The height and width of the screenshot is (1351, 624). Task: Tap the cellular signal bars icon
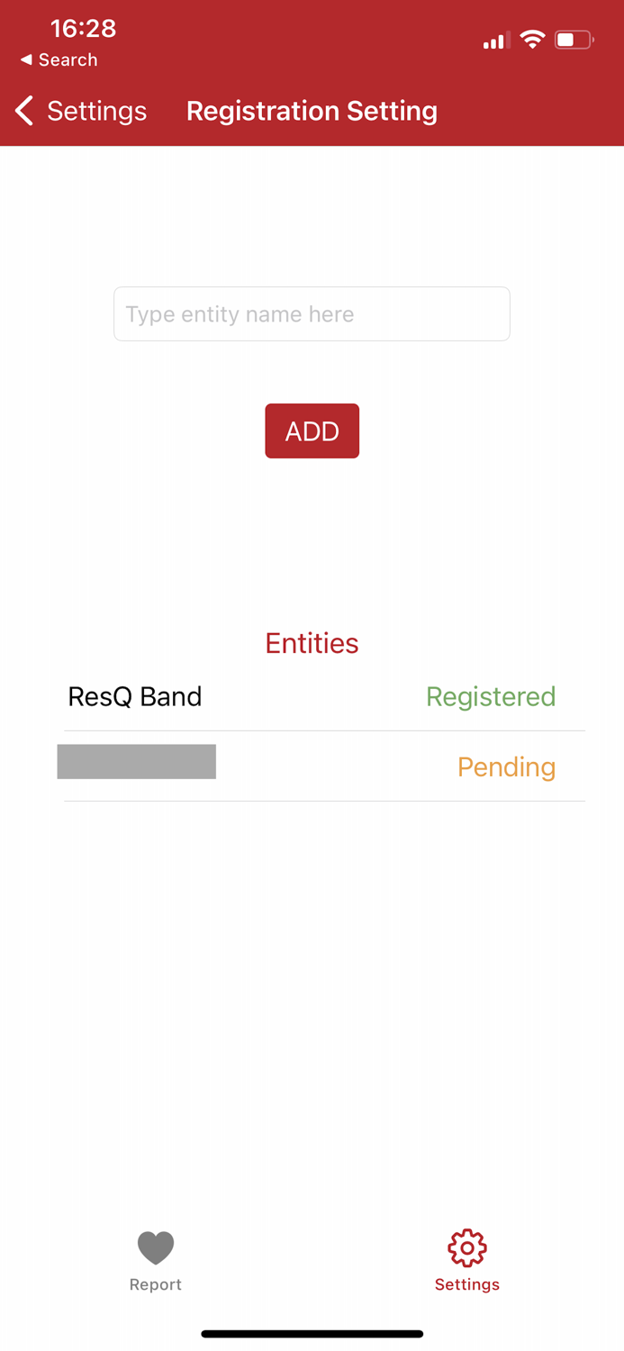click(x=494, y=40)
